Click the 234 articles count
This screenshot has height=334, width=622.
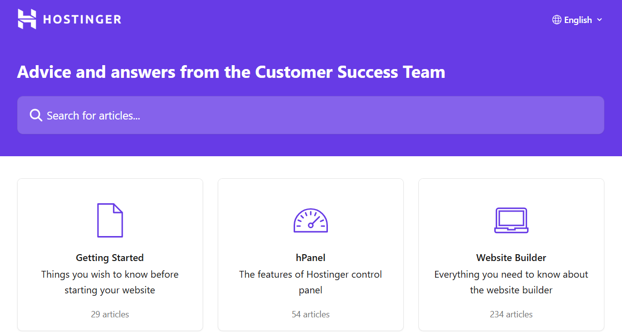[511, 314]
